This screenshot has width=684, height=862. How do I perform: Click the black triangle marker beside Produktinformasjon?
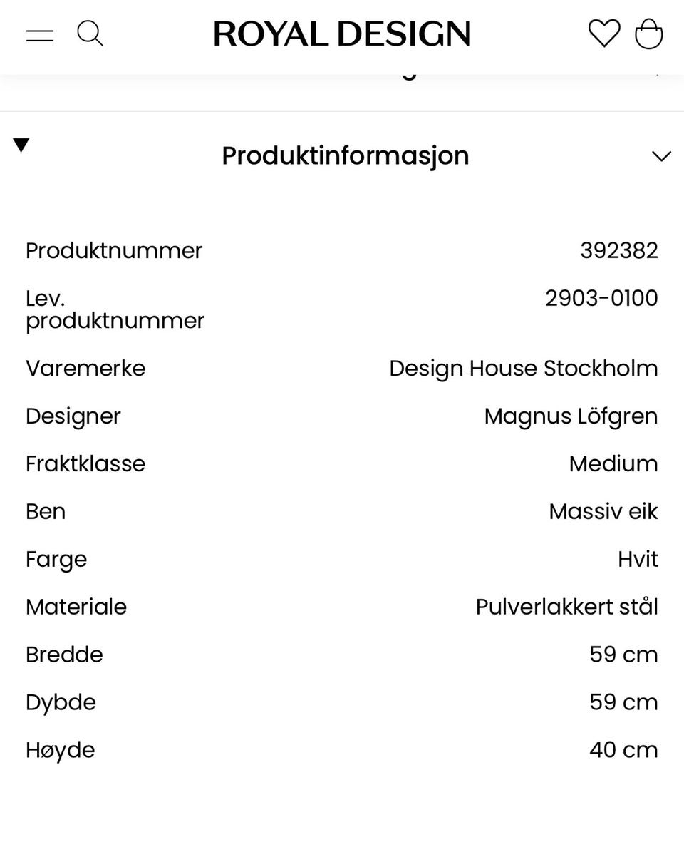click(x=21, y=145)
